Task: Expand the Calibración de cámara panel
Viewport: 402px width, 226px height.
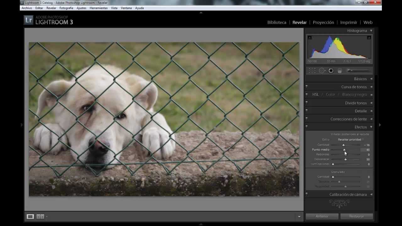Action: pyautogui.click(x=371, y=195)
